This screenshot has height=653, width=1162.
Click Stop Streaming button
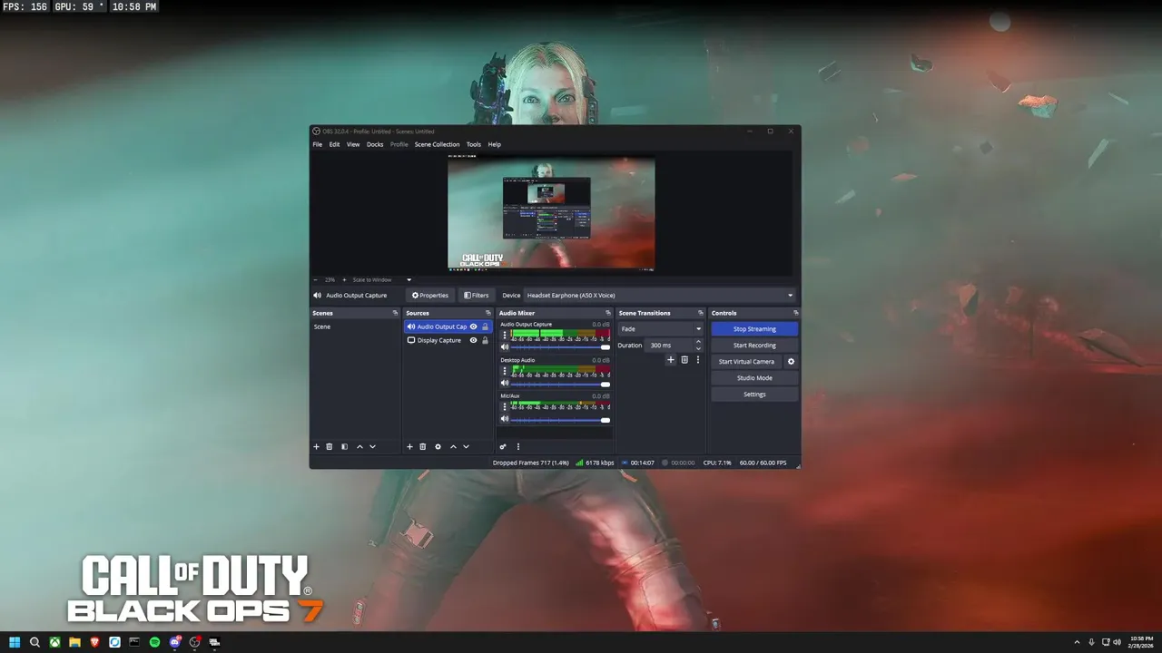754,328
